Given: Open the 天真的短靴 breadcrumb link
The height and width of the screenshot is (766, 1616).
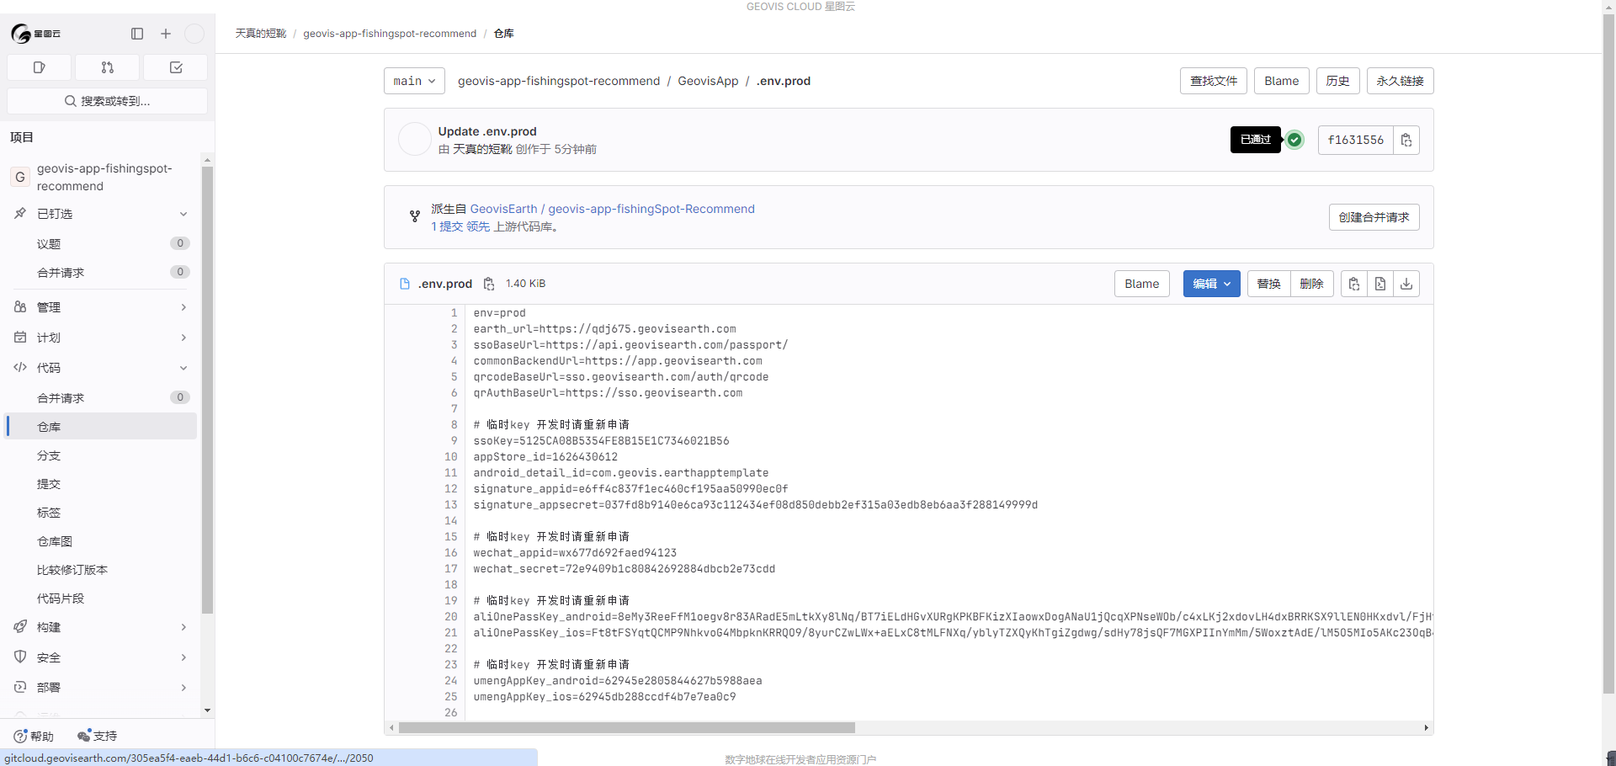Looking at the screenshot, I should pyautogui.click(x=261, y=34).
